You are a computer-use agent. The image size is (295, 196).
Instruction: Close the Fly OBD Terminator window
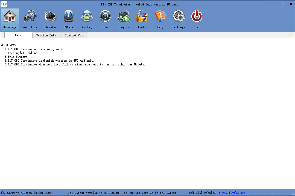[x=291, y=4]
